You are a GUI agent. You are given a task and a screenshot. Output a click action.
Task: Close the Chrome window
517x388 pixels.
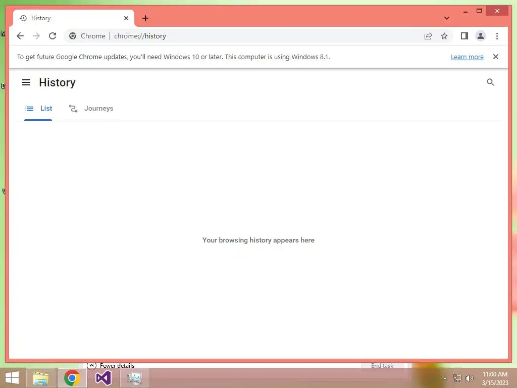497,11
